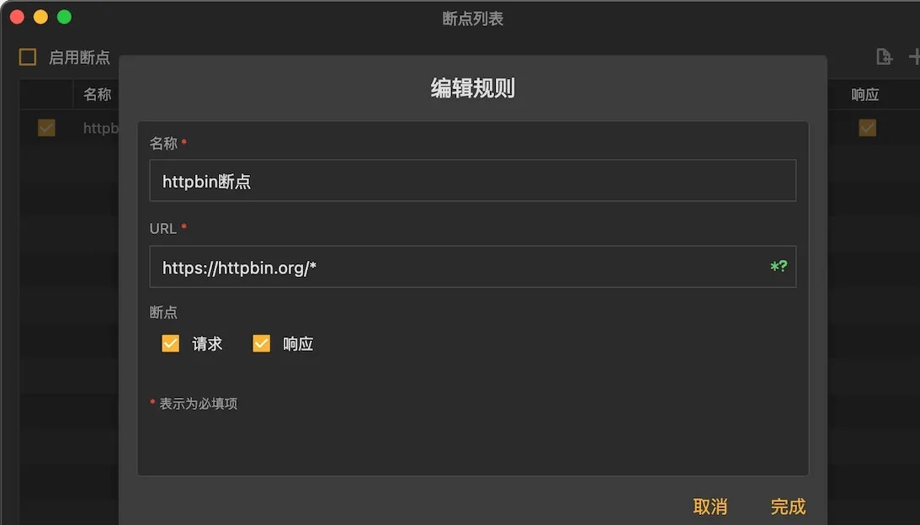Open the URL wildcard *? helper
920x525 pixels.
[x=779, y=267]
